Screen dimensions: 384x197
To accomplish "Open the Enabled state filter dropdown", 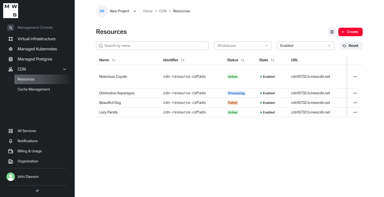I will point(306,46).
